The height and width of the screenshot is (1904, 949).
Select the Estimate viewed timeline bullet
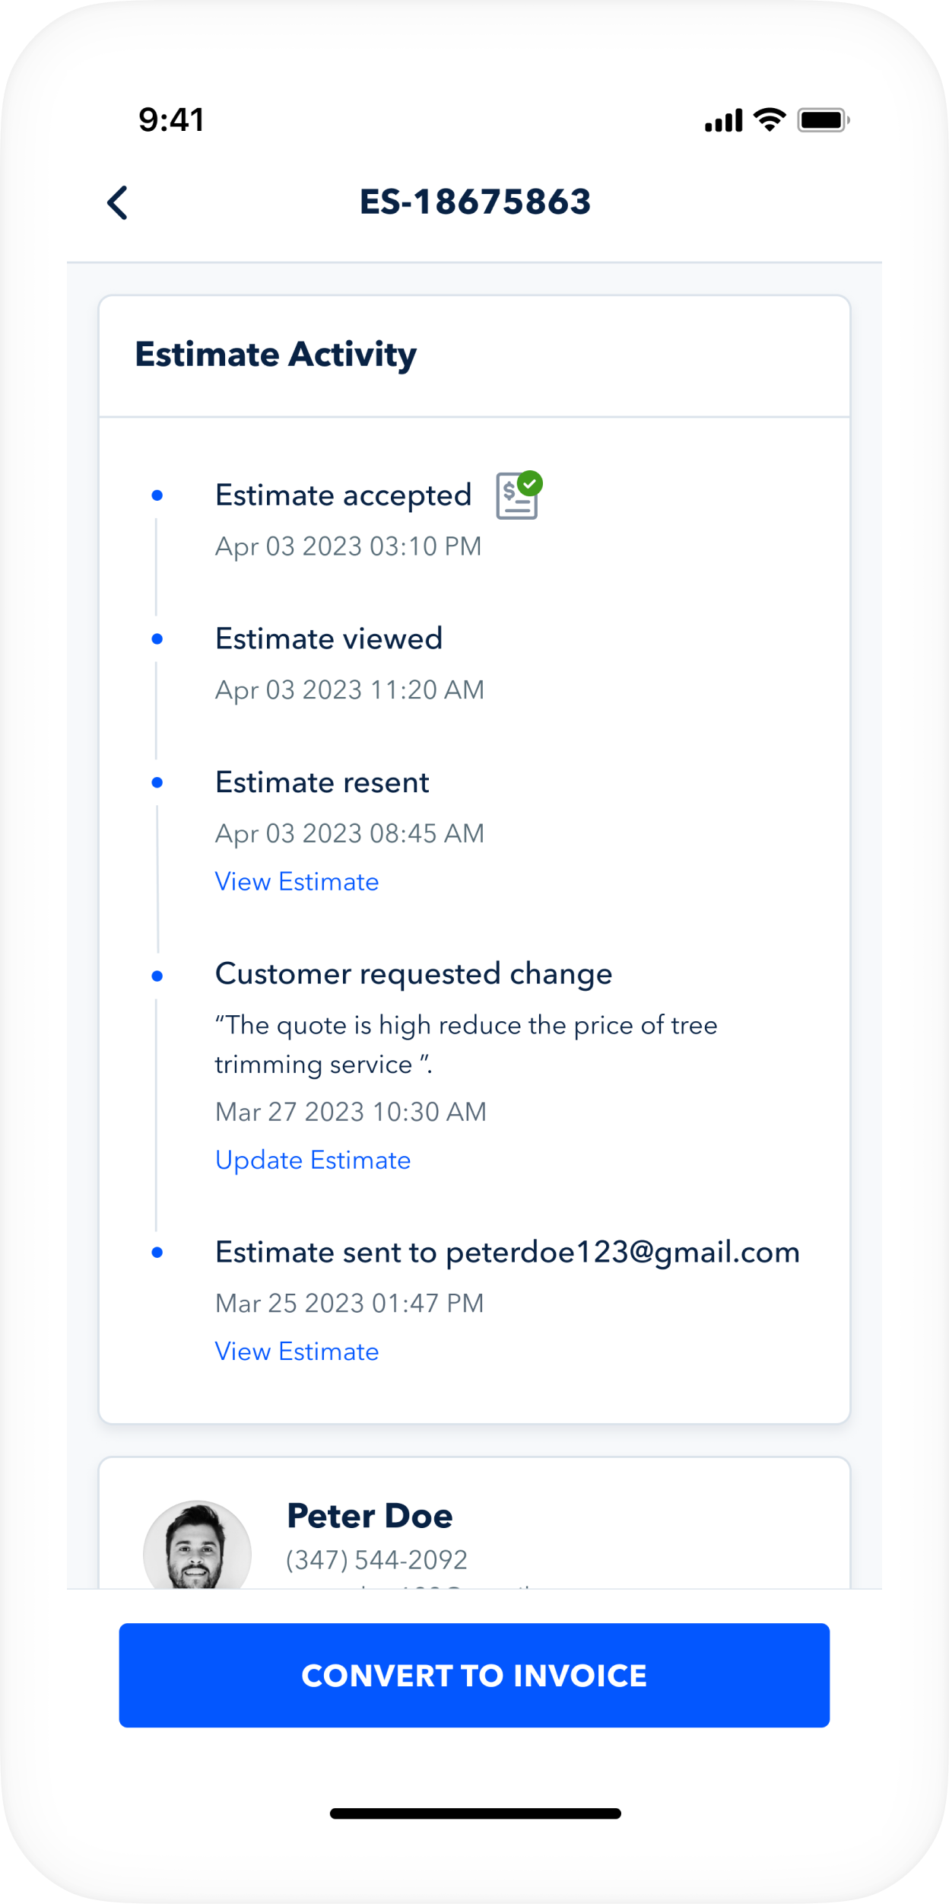pos(157,639)
